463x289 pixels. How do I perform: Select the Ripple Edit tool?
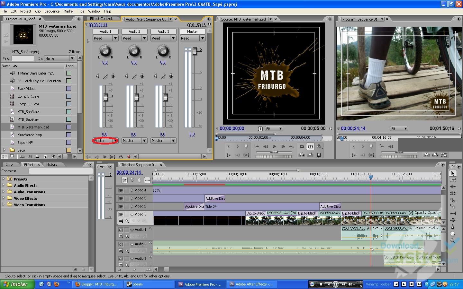tap(453, 187)
